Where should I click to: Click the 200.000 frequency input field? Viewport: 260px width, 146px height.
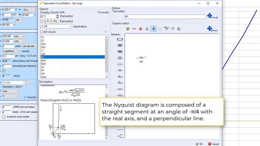[x=8, y=36]
